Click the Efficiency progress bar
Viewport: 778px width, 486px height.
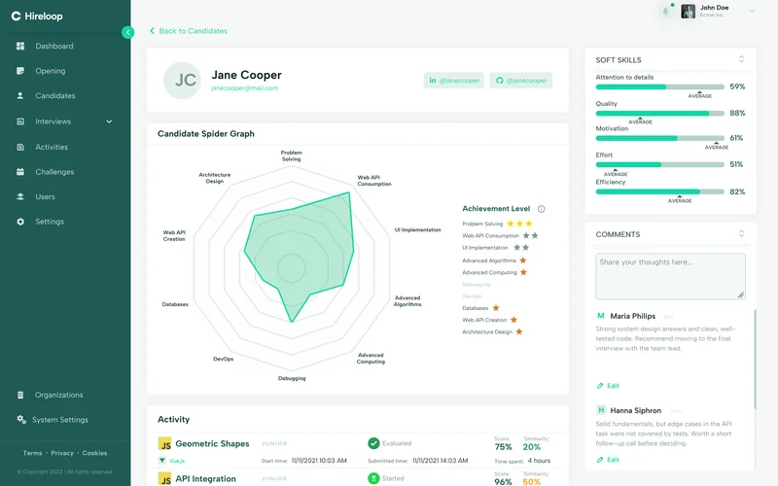point(660,191)
